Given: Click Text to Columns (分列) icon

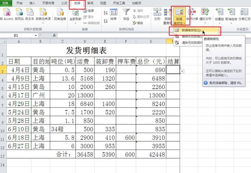Looking at the screenshot, I should pyautogui.click(x=157, y=12).
